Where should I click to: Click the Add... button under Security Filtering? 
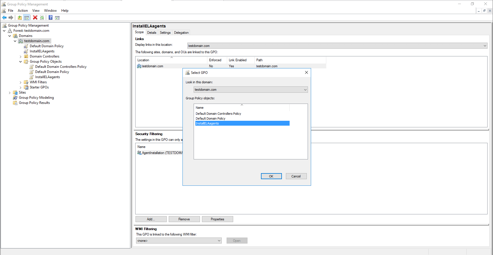[151, 219]
